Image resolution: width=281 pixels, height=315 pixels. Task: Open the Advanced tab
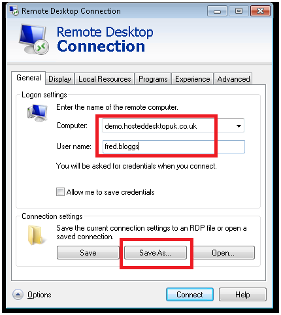(x=233, y=79)
